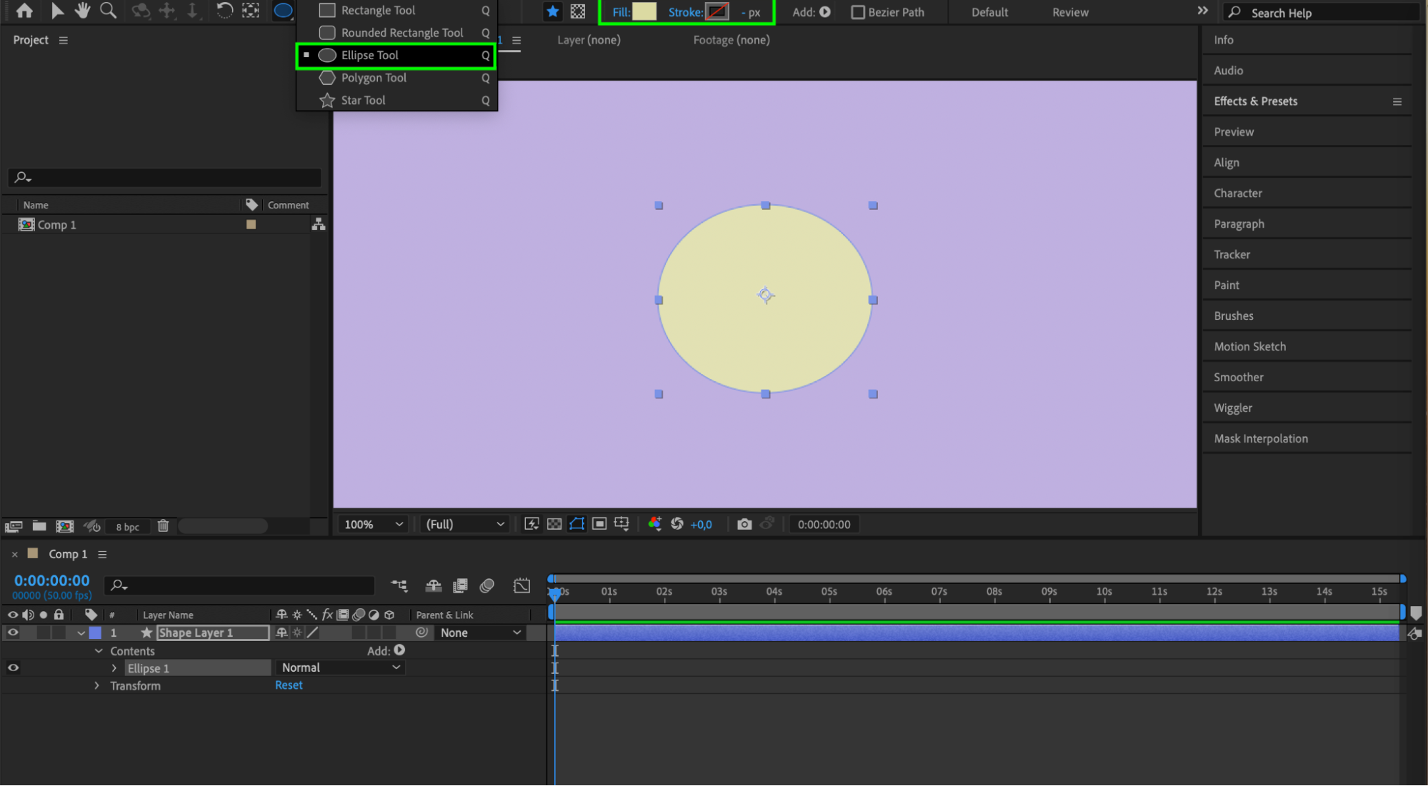Choose Polygon Tool from menu
1428x786 pixels.
[x=374, y=78]
